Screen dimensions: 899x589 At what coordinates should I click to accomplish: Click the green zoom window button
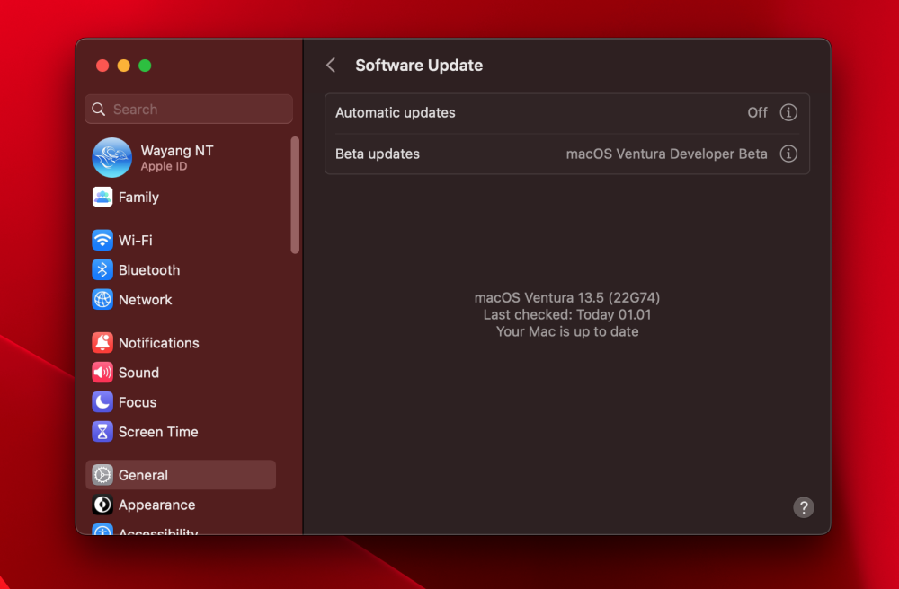tap(145, 66)
